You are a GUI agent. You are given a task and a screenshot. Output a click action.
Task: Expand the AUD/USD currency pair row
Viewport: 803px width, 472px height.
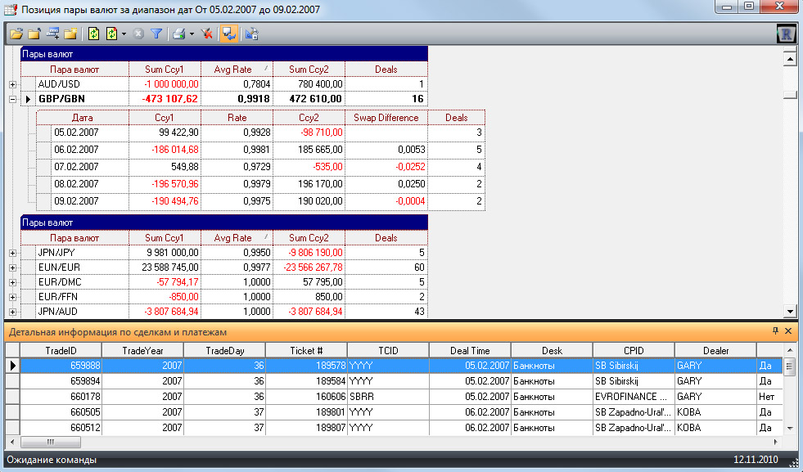[x=13, y=84]
